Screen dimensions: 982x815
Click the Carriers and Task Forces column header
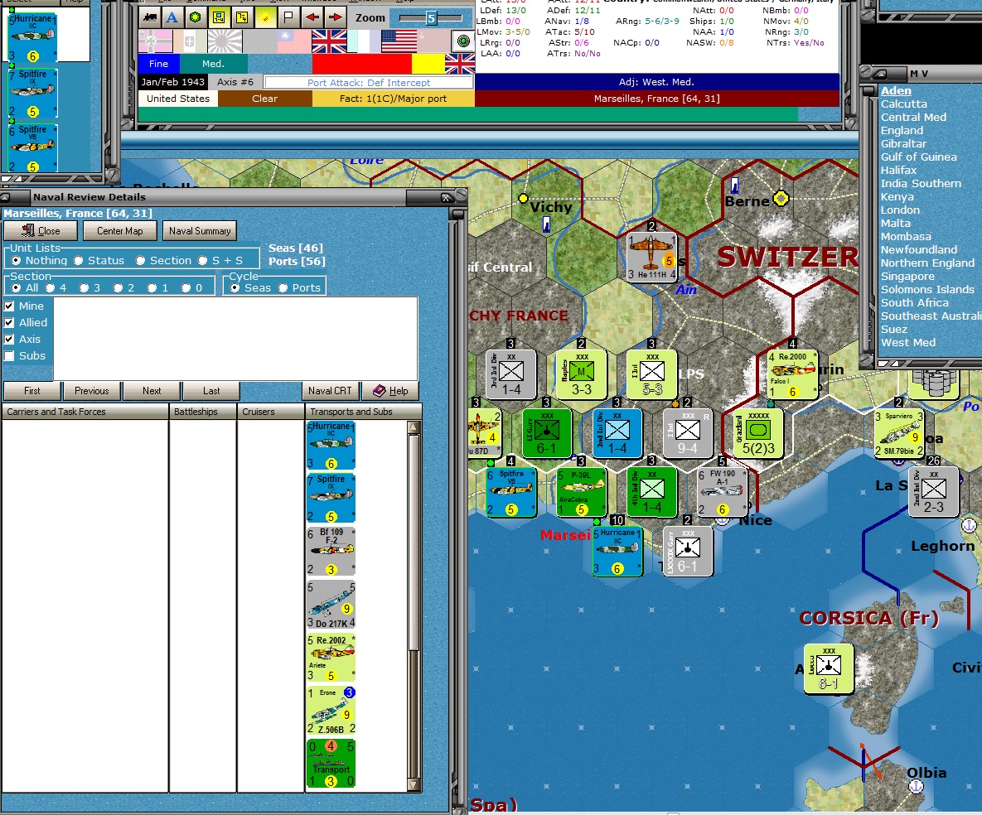pos(85,412)
